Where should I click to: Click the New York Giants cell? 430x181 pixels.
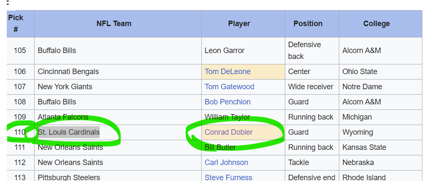65,87
